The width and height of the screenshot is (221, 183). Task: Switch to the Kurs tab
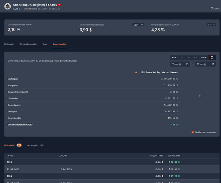45,44
